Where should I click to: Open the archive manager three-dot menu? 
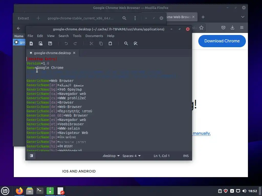pos(135,18)
